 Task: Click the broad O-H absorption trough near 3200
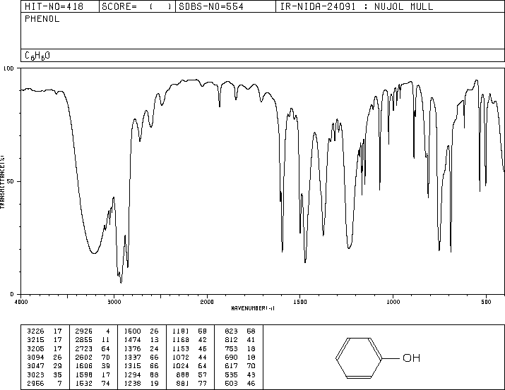(94, 252)
